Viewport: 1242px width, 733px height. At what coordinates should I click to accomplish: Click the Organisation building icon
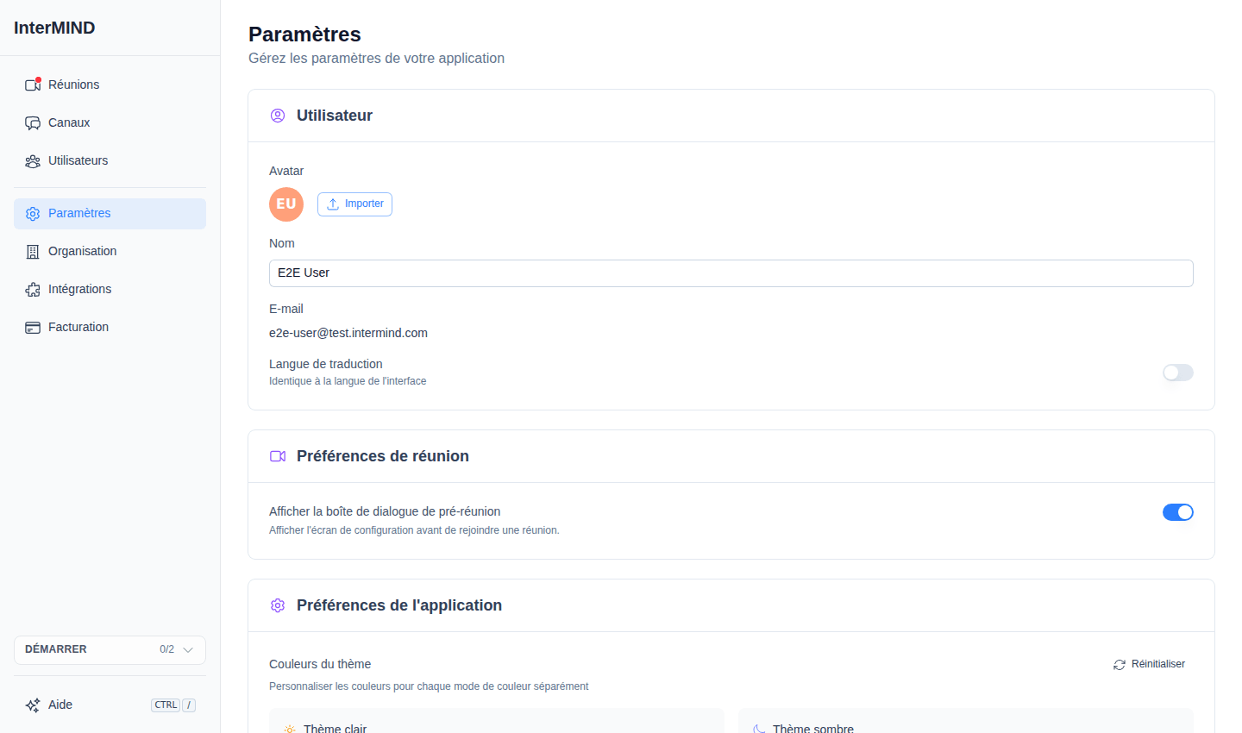33,251
